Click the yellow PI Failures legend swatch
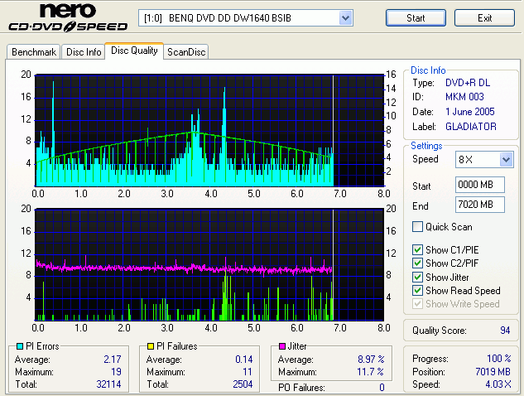The width and height of the screenshot is (524, 396). (150, 346)
